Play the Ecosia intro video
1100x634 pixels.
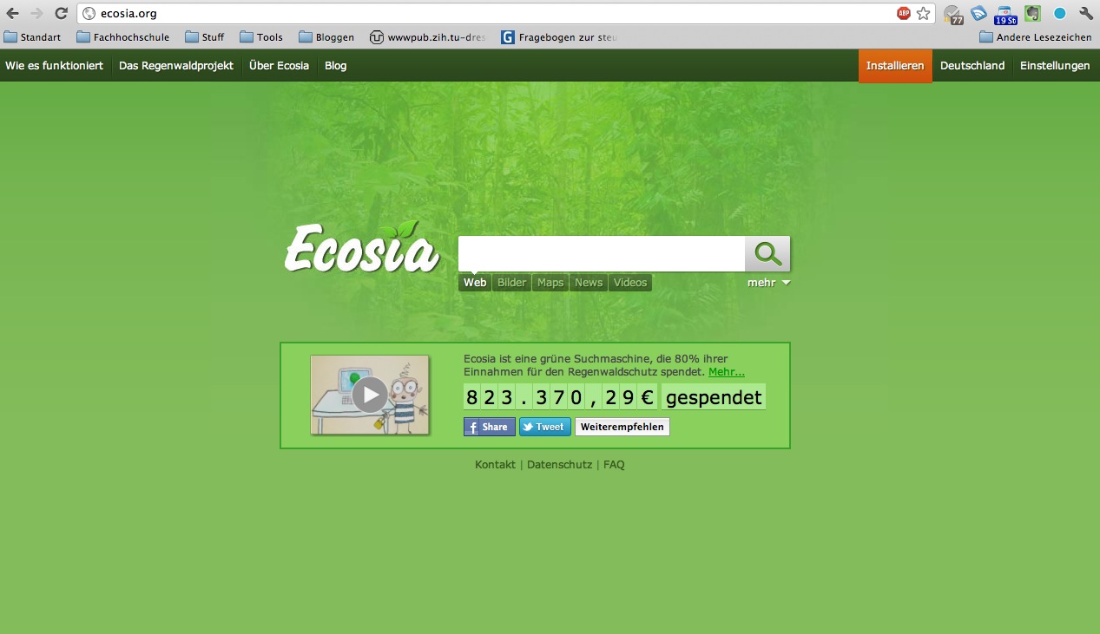pos(370,395)
